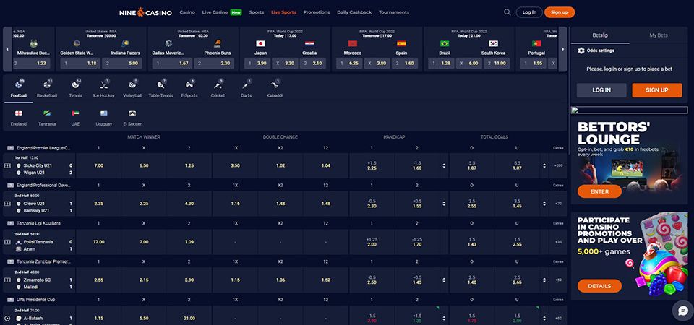Change handicap line for Stoke City U21

pyautogui.click(x=444, y=166)
